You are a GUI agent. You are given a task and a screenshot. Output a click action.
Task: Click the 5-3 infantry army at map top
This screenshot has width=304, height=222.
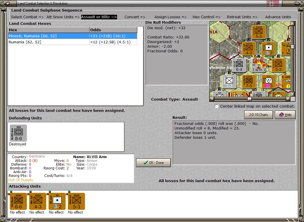(259, 32)
